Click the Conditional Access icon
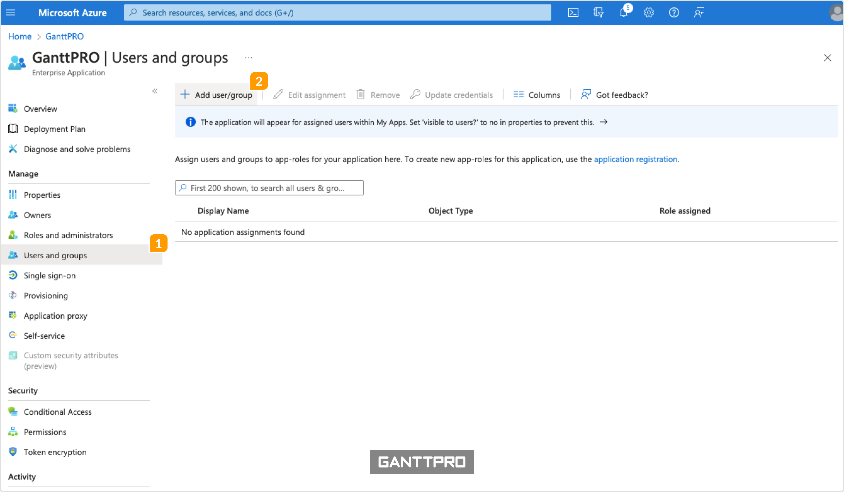 13,411
